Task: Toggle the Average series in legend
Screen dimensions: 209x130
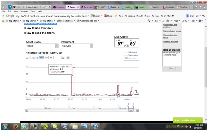Action: pos(131,58)
